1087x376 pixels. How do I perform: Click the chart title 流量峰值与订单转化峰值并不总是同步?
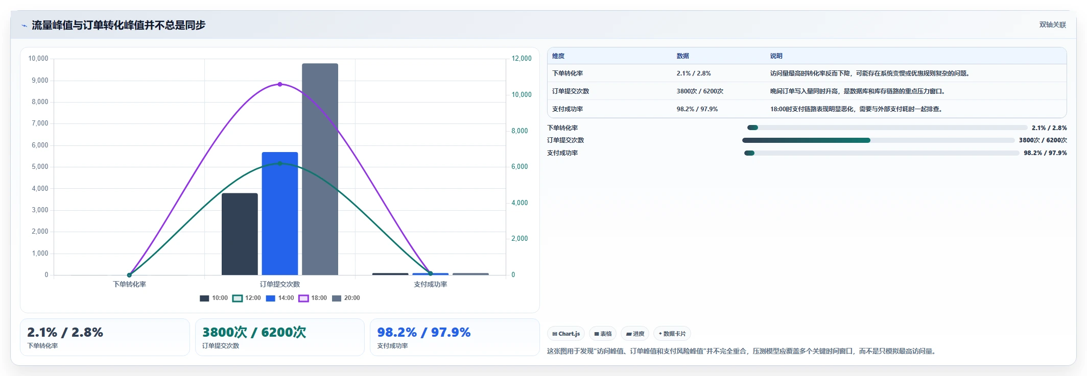click(119, 25)
